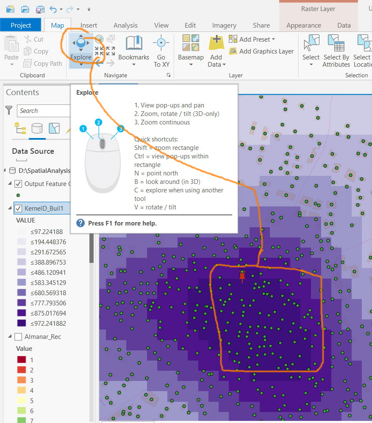Click the darkest purple ≤972.241882 swatch

pyautogui.click(x=21, y=323)
